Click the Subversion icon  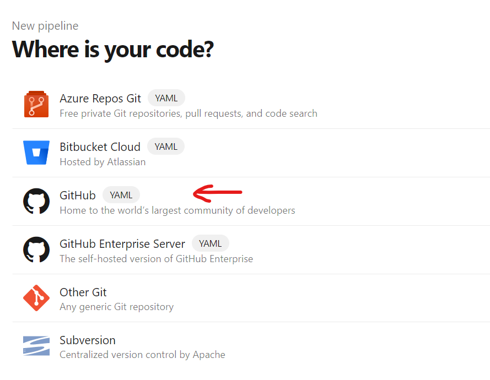[x=36, y=346]
